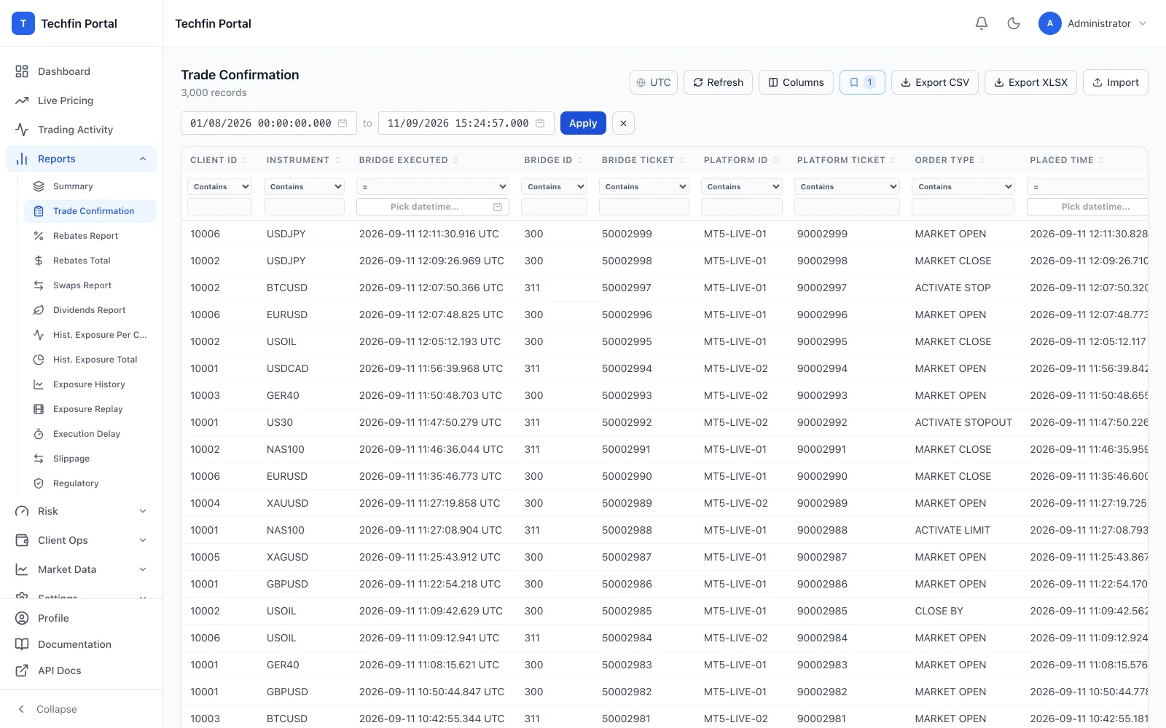Open the start date calendar icon
1166x728 pixels.
(343, 123)
